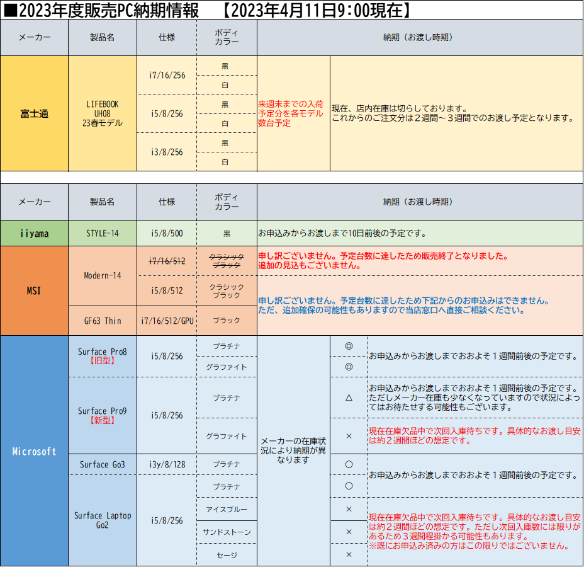584x567 pixels.
Task: Click the グラファイト color for Surface Pro9
Action: [x=227, y=436]
